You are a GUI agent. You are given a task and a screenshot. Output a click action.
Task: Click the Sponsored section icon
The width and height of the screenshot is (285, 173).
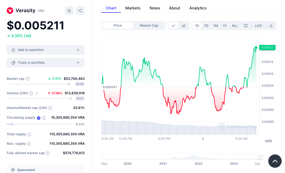[x=13, y=170]
